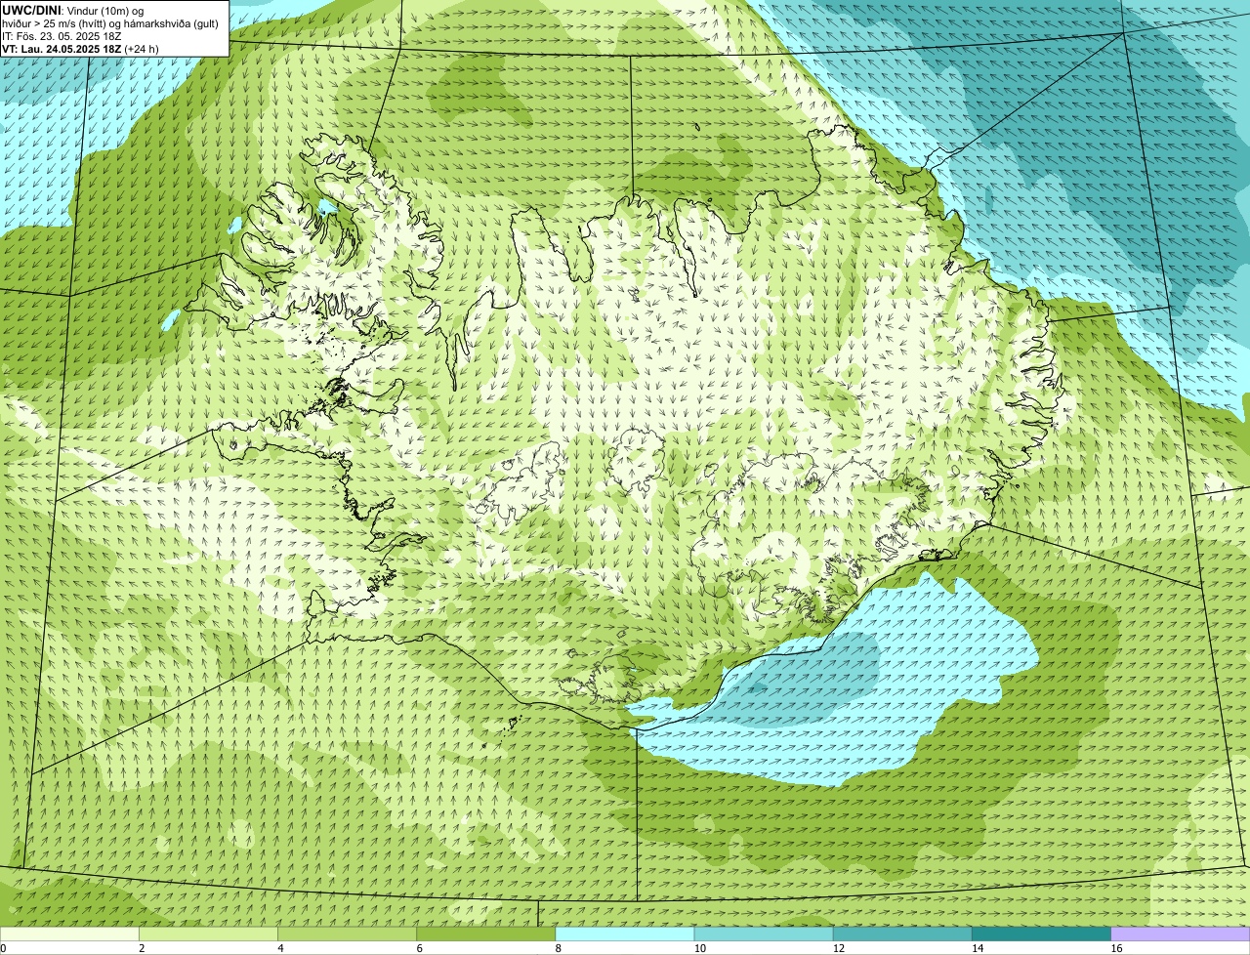Click the init time 'IT: Fös. 23. 05. 2025 18Z'
This screenshot has width=1250, height=955.
(x=62, y=36)
